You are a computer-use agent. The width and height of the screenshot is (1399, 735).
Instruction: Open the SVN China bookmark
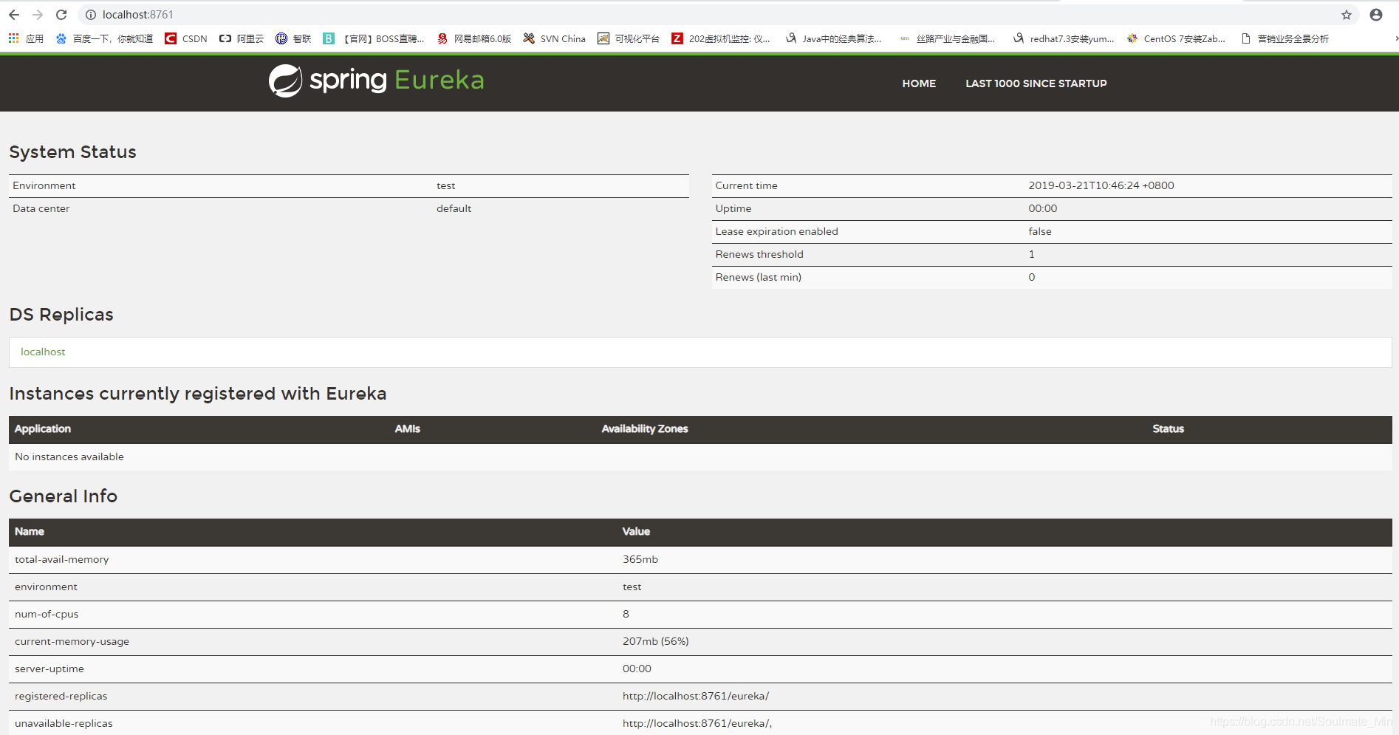(554, 38)
